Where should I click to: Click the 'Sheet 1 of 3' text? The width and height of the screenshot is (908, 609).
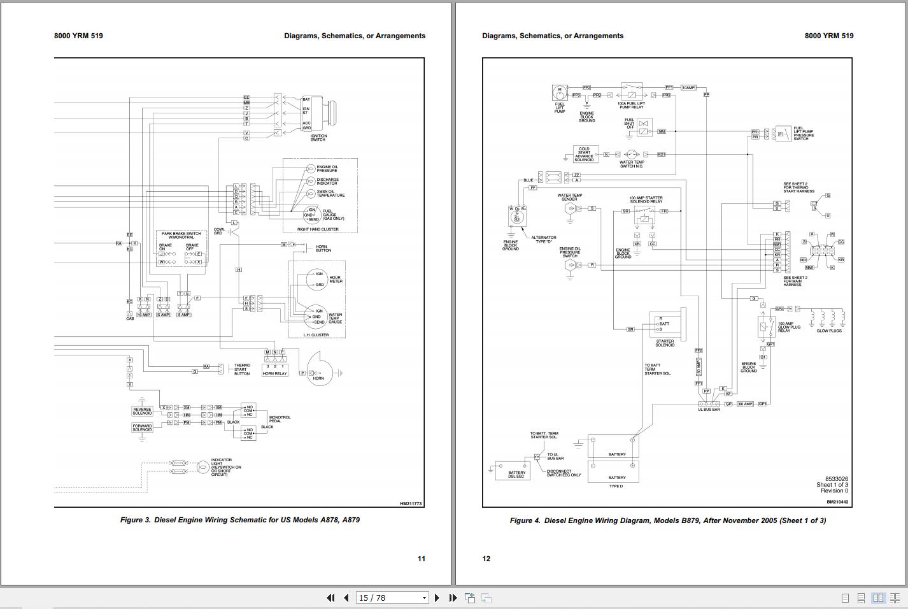coord(832,485)
